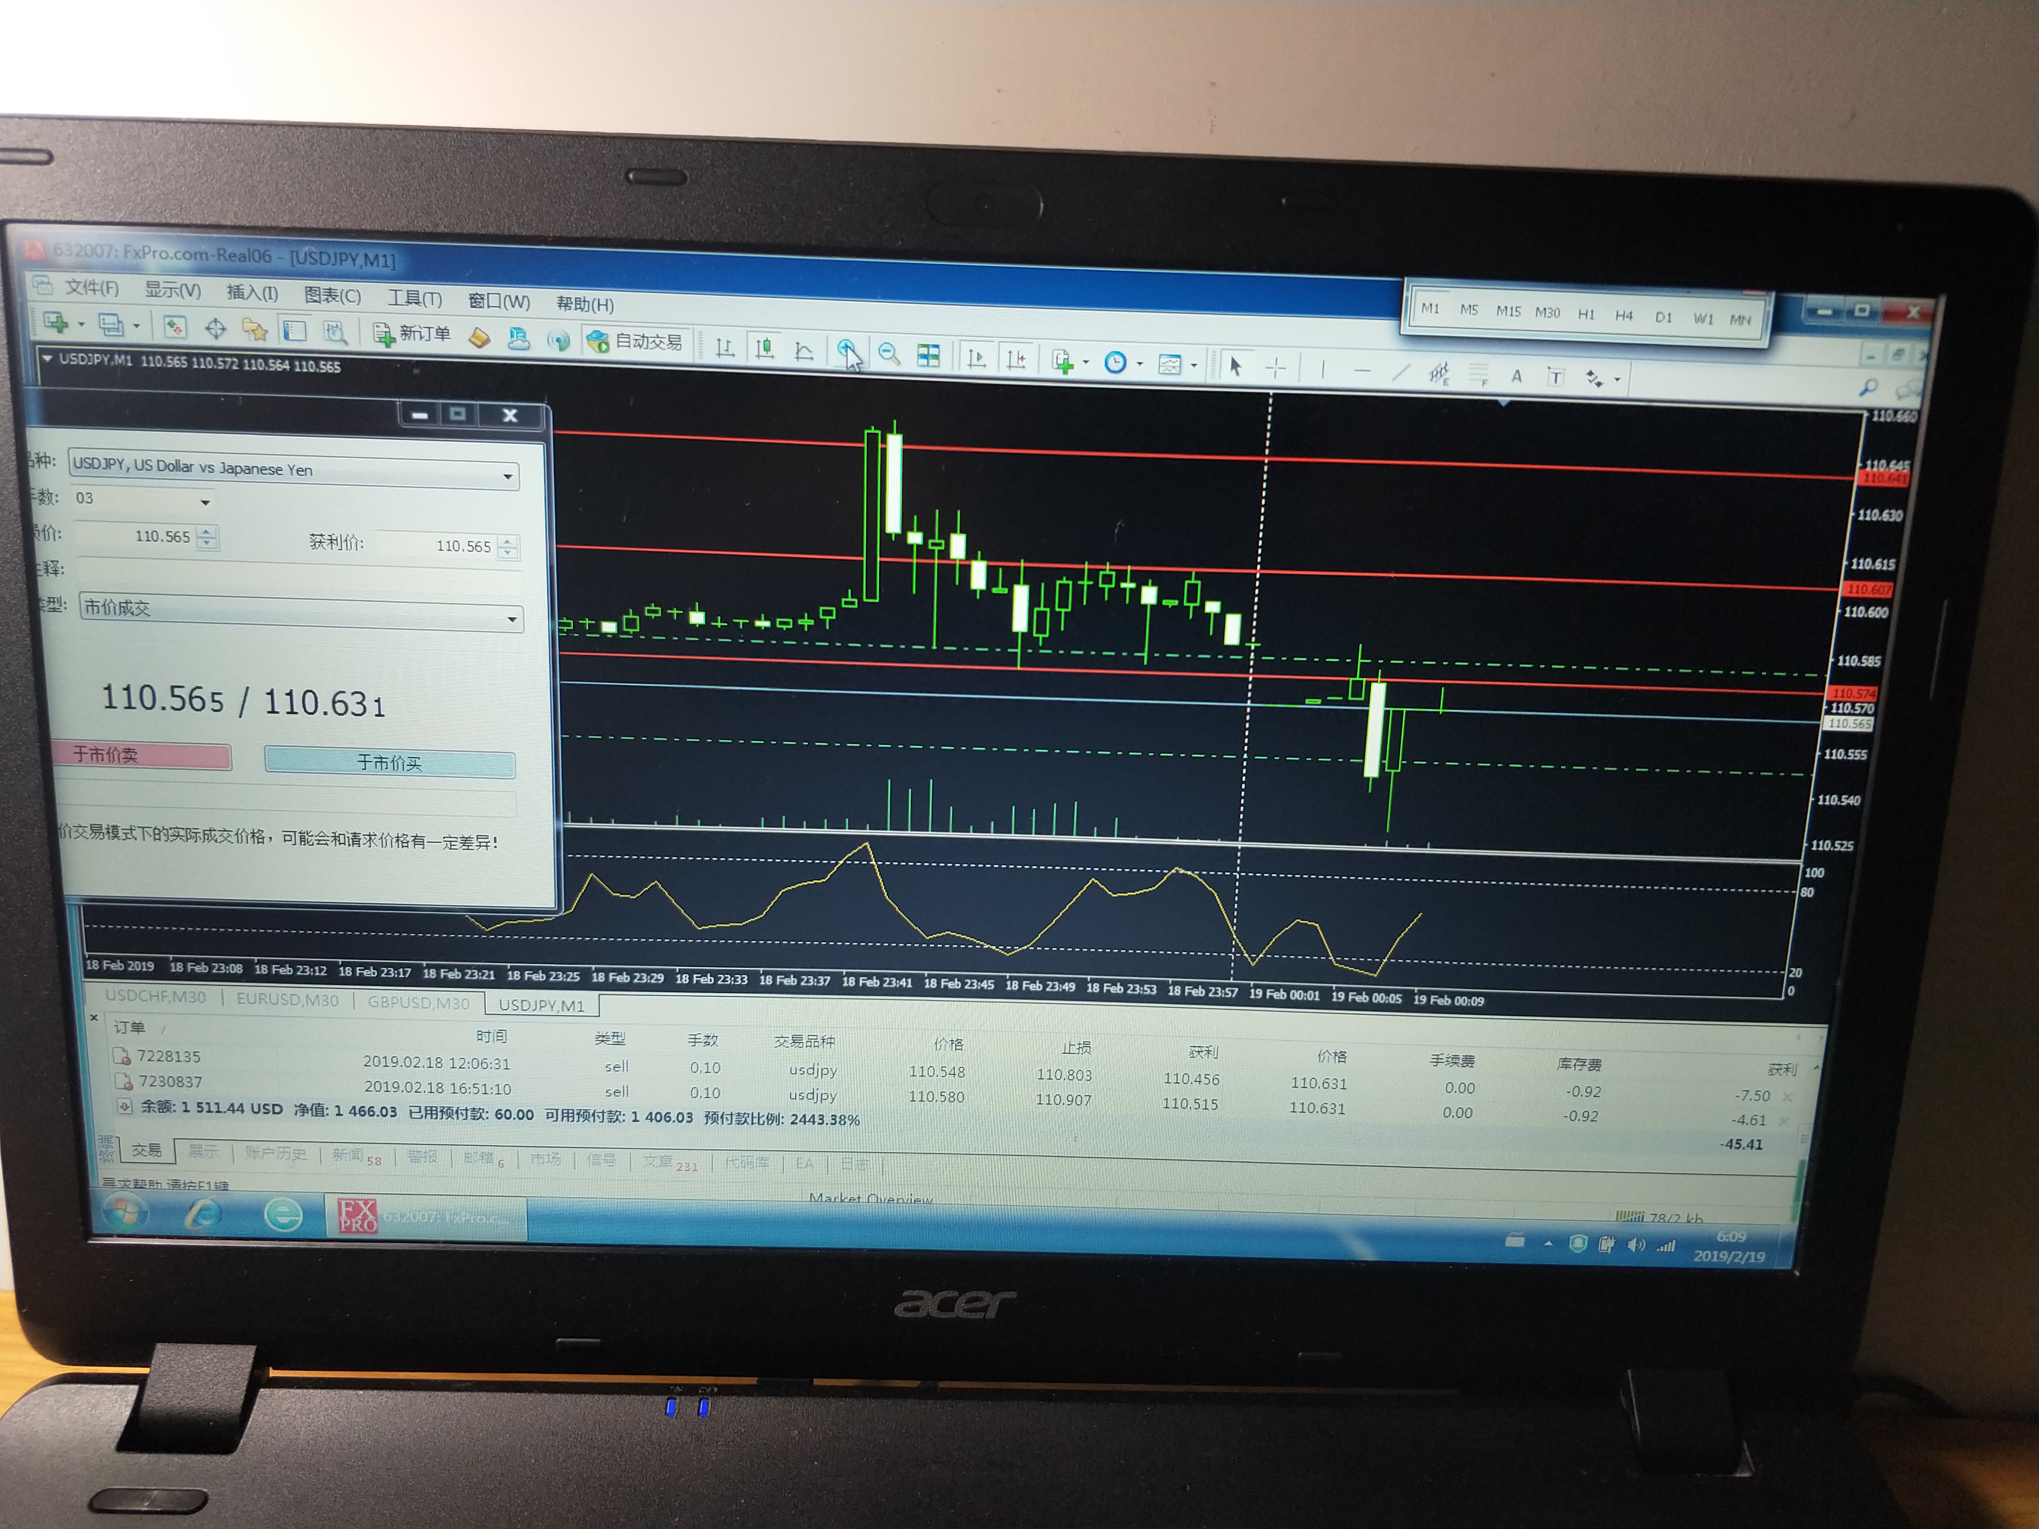The height and width of the screenshot is (1529, 2039).
Task: Select the Text 'A' drawing tool
Action: point(1516,376)
